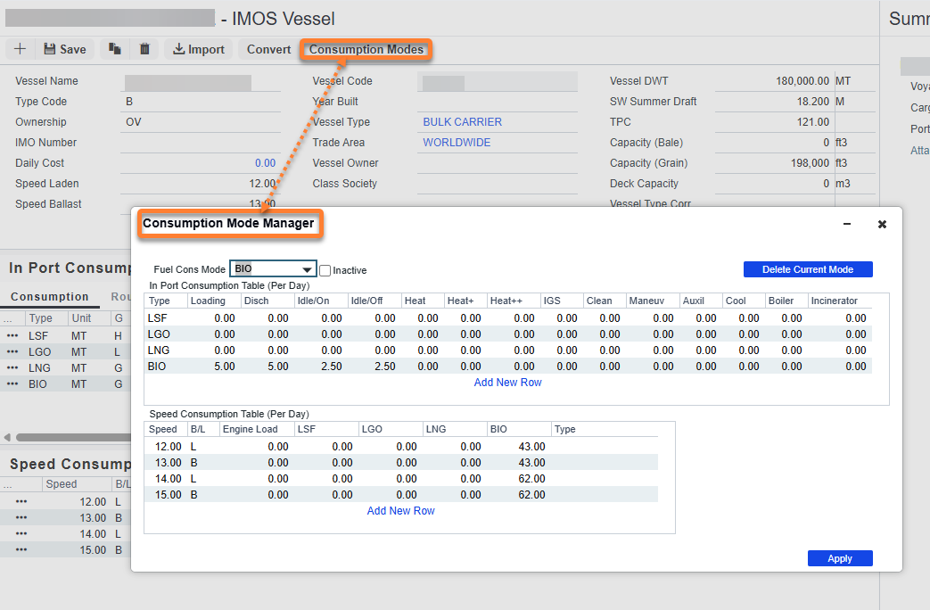This screenshot has width=930, height=610.
Task: Click the horizontal scrollbar in In Port panel
Action: [x=73, y=437]
